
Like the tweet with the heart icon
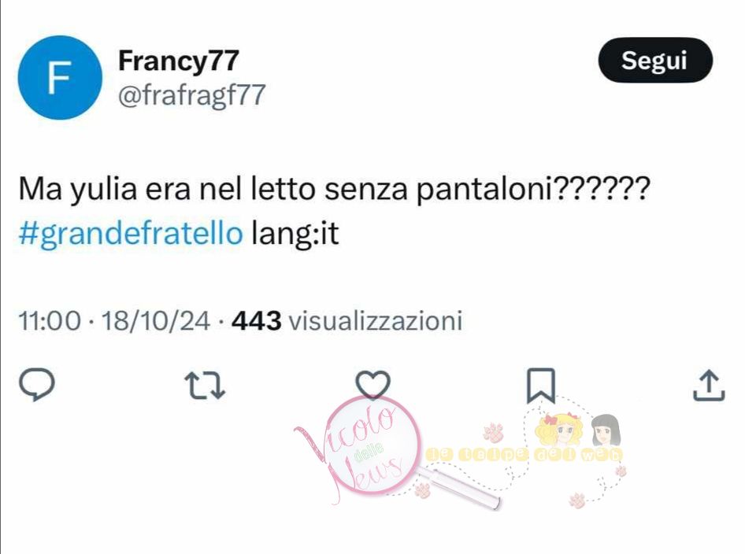[373, 385]
